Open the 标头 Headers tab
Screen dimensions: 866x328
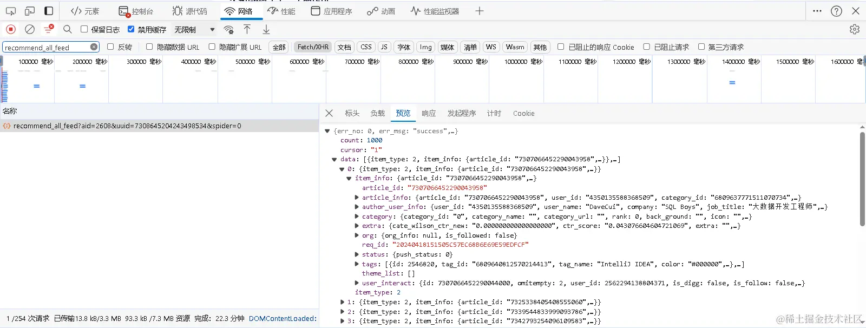pyautogui.click(x=352, y=113)
